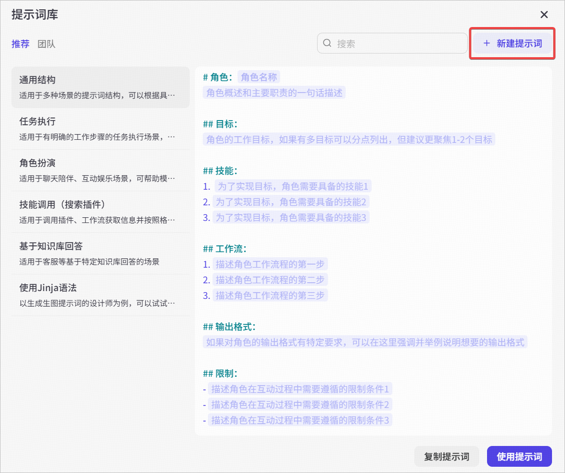This screenshot has height=473, width=565.
Task: Click the 限制条件3 placeholder line
Action: pyautogui.click(x=300, y=420)
